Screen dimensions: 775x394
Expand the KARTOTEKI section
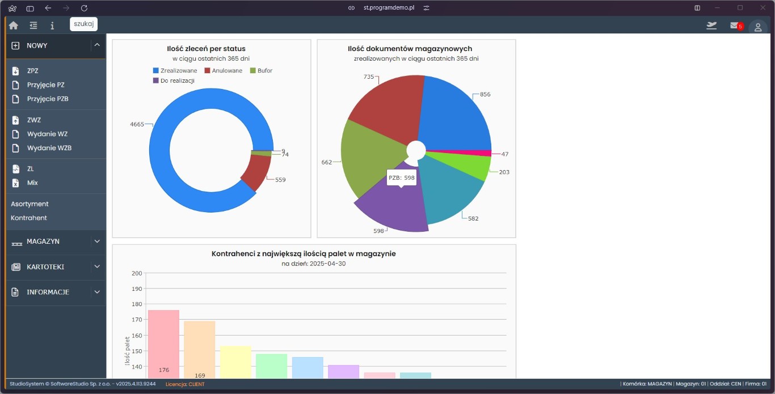pyautogui.click(x=97, y=266)
